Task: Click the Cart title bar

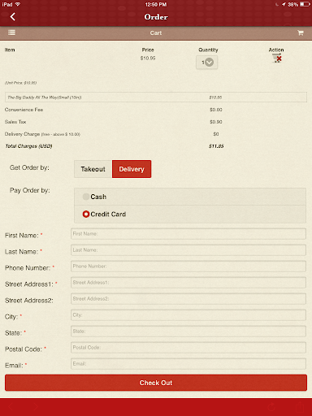Action: click(156, 33)
